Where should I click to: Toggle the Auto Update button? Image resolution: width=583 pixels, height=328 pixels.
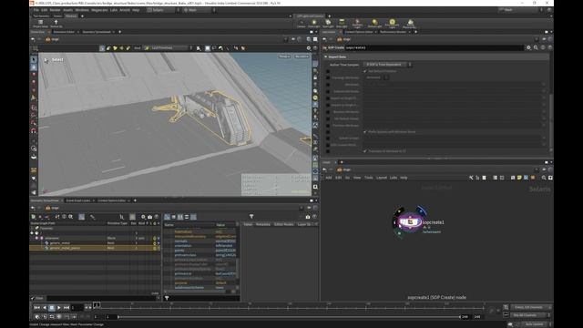pyautogui.click(x=535, y=324)
